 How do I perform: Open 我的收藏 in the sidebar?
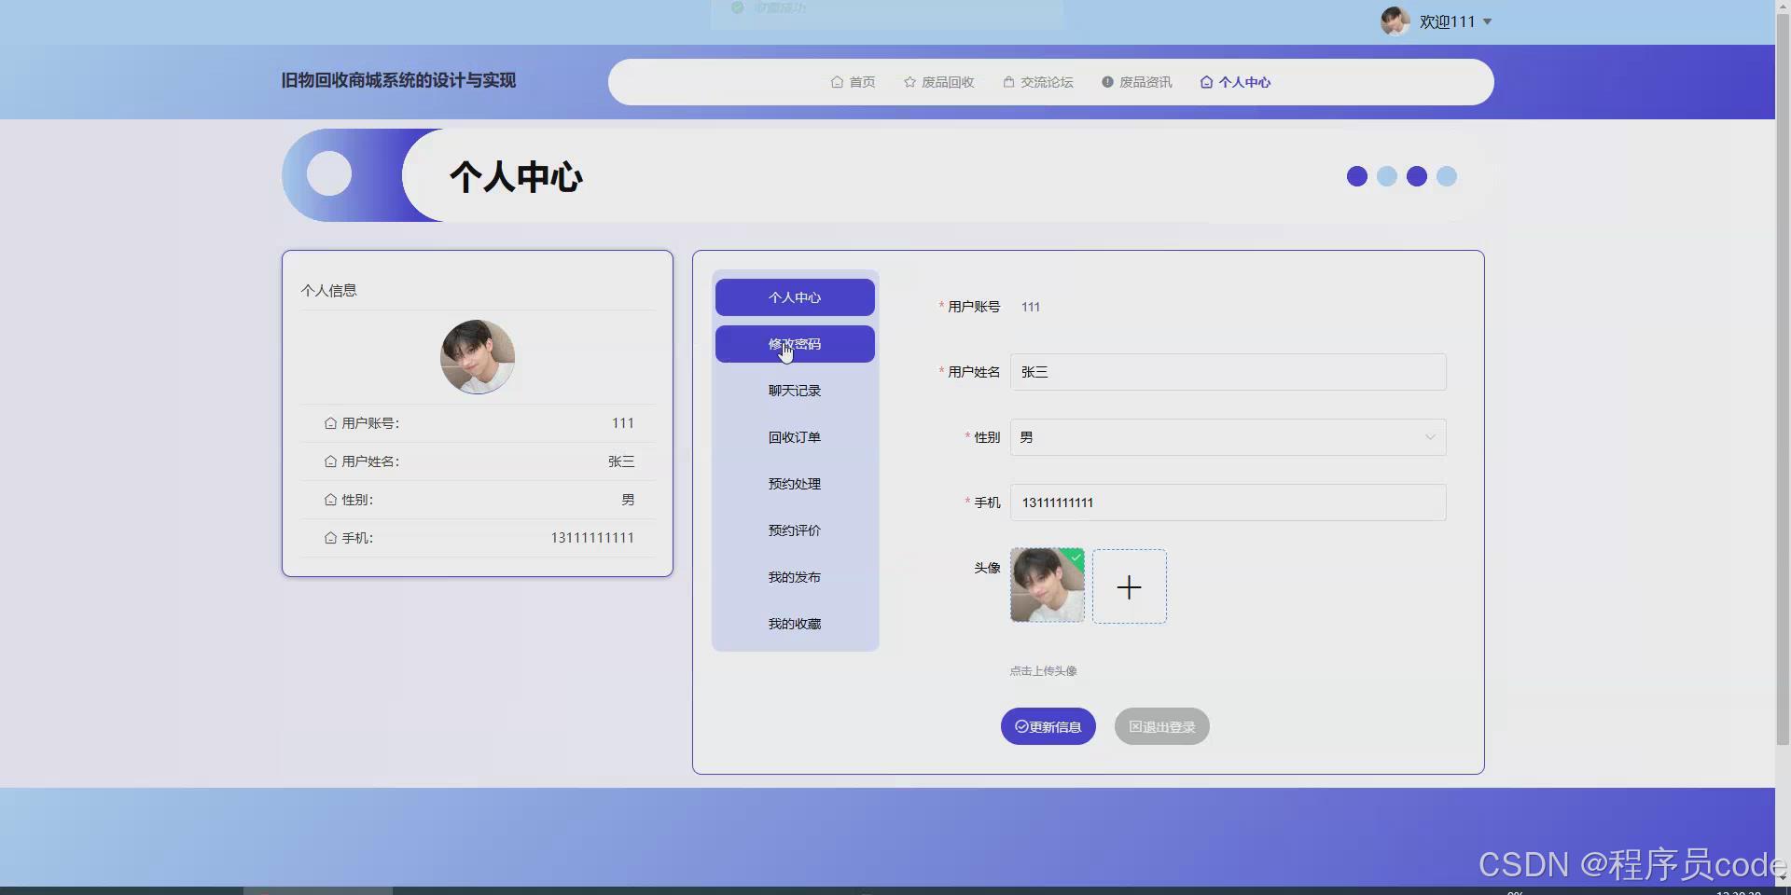click(795, 624)
